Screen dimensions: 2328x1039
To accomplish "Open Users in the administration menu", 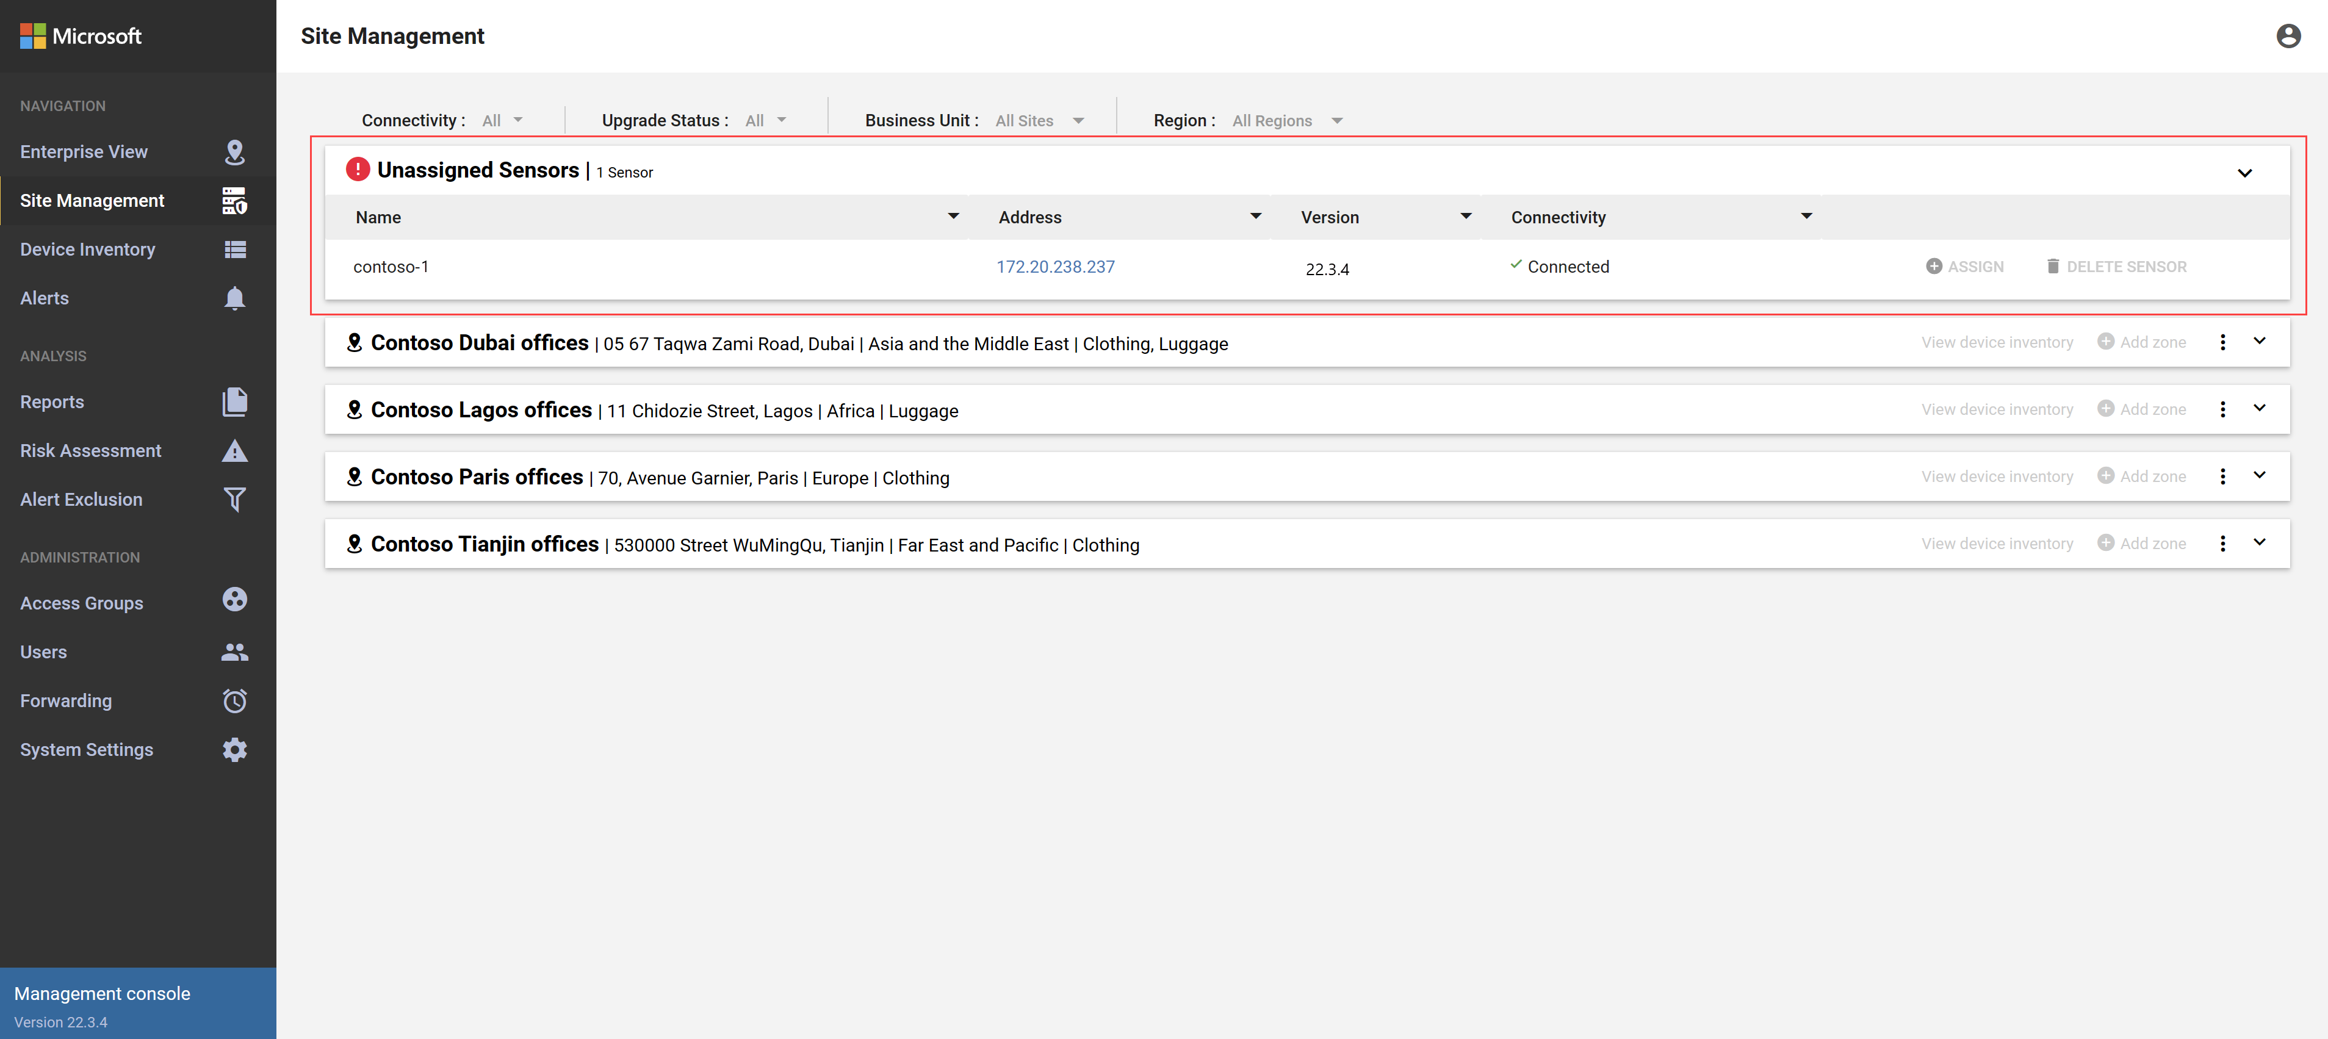I will coord(43,652).
